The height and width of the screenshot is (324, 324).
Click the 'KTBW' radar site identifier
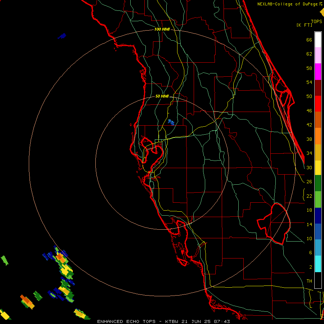[172, 321]
